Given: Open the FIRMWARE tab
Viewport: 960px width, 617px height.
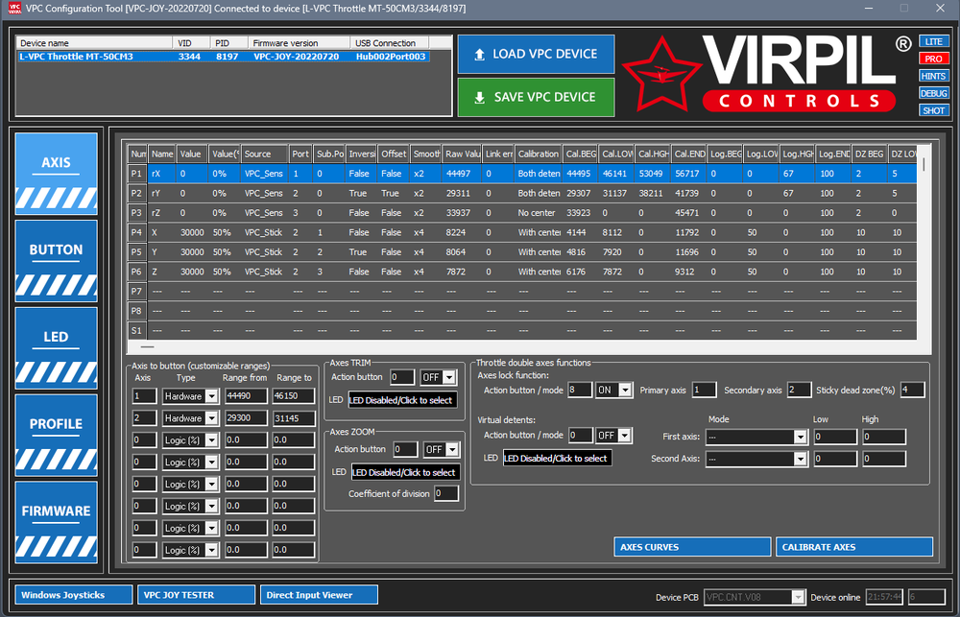Looking at the screenshot, I should (x=56, y=522).
